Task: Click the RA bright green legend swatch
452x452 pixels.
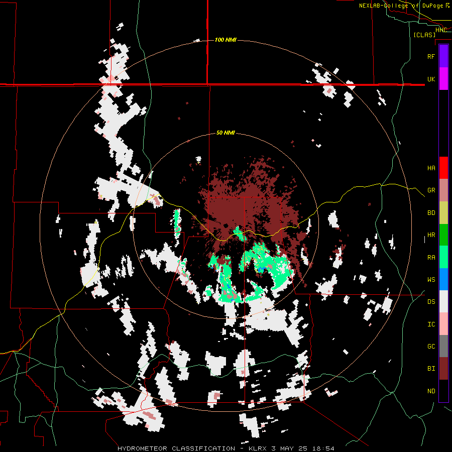Action: tap(443, 257)
